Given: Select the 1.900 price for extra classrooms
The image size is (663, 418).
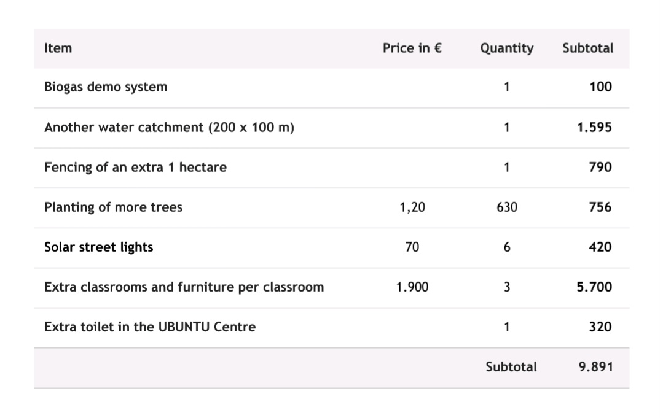Looking at the screenshot, I should pos(412,287).
